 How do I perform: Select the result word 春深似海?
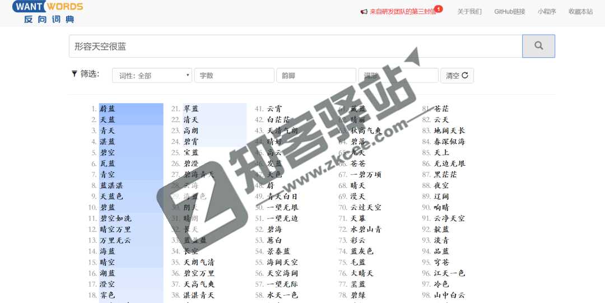click(x=449, y=142)
